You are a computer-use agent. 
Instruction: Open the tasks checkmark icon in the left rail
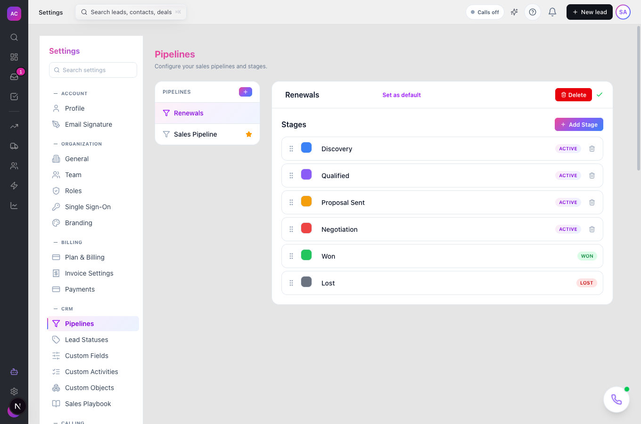[14, 97]
